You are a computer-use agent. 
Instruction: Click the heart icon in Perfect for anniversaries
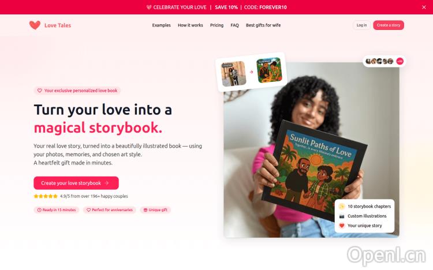pyautogui.click(x=89, y=210)
